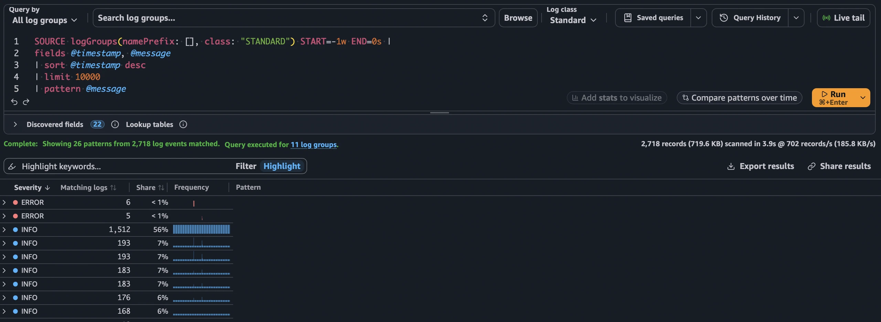This screenshot has height=322, width=881.
Task: Click the frequency chart of the 56% row
Action: (201, 230)
